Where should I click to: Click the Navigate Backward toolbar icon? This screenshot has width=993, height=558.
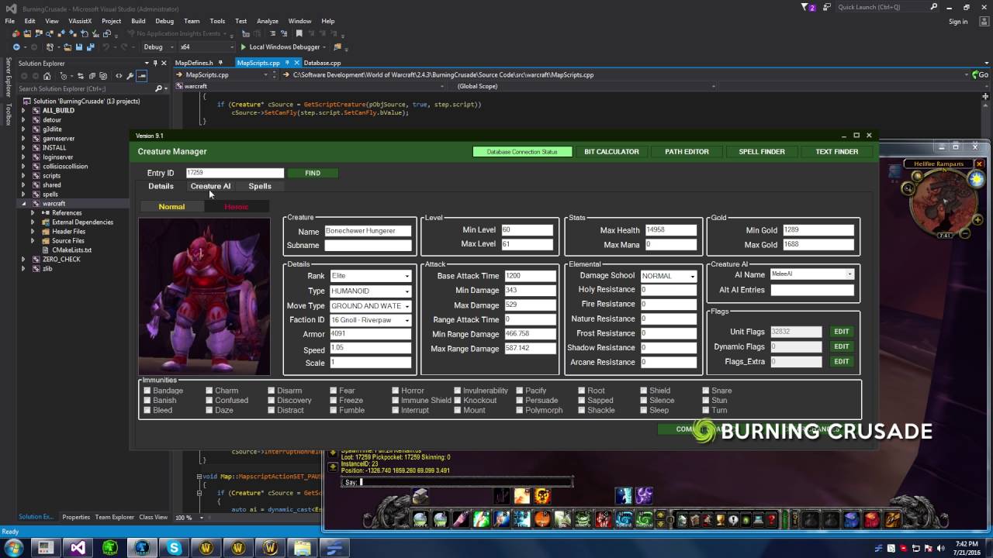coord(16,46)
